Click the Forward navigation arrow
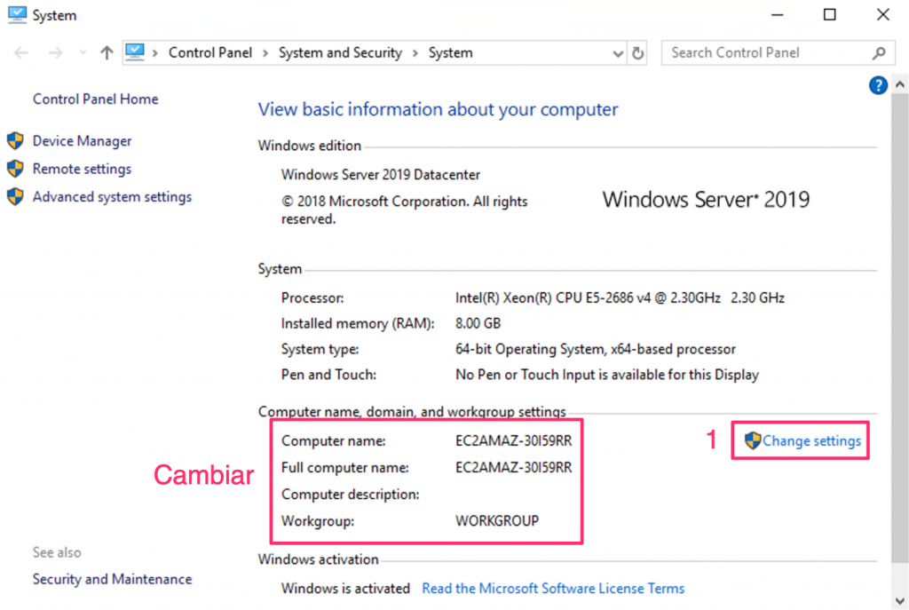The width and height of the screenshot is (909, 610). (53, 53)
